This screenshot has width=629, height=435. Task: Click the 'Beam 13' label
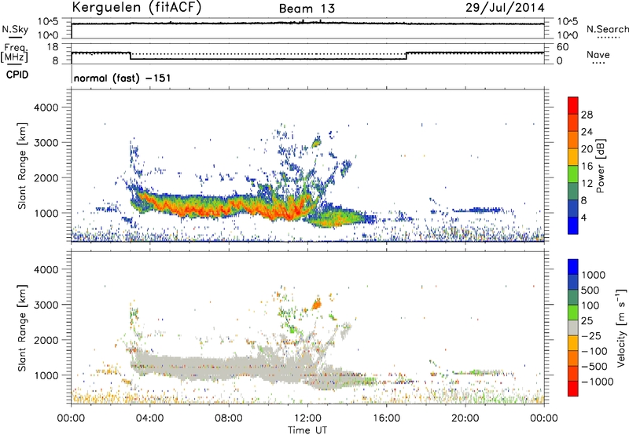coord(307,9)
